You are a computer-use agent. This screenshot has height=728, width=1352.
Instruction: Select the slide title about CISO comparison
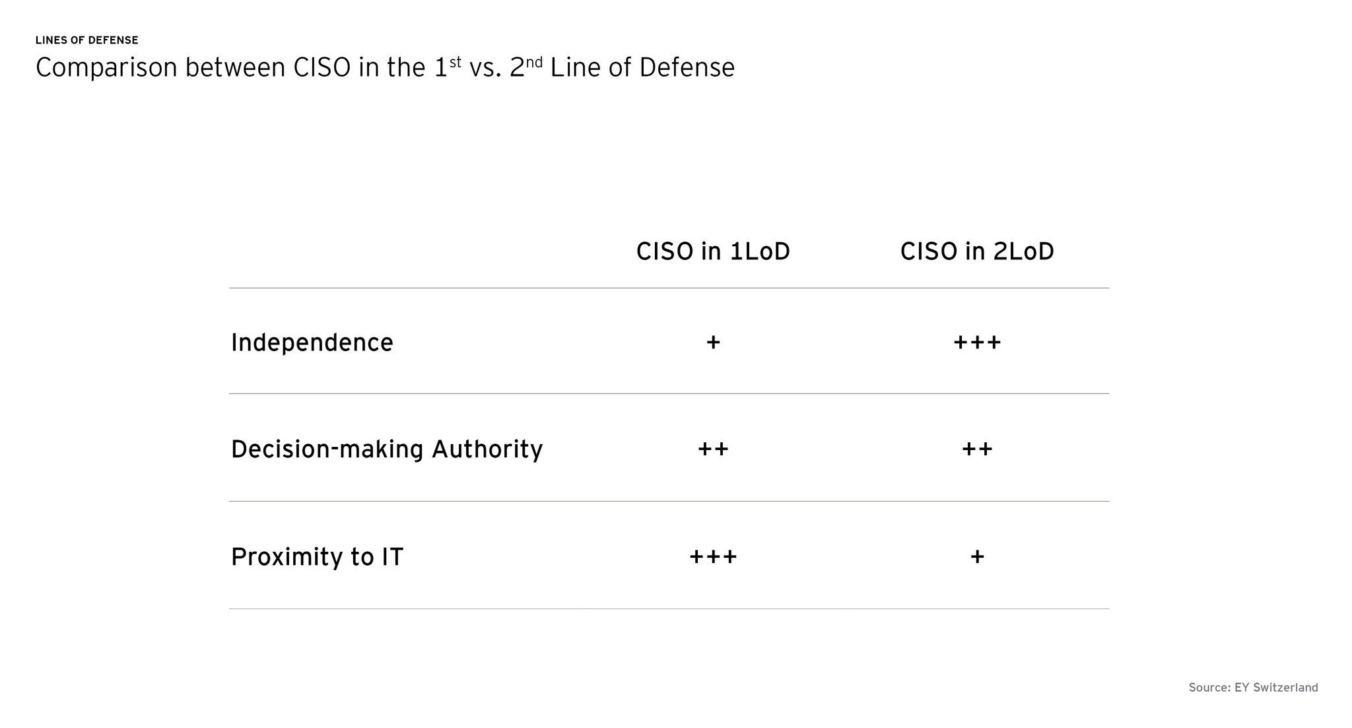[384, 68]
